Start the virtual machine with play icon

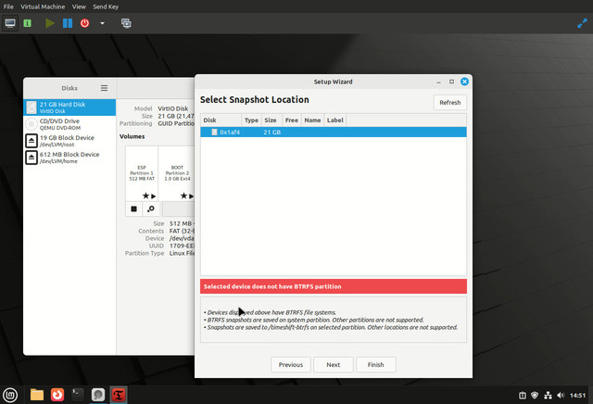click(x=49, y=23)
